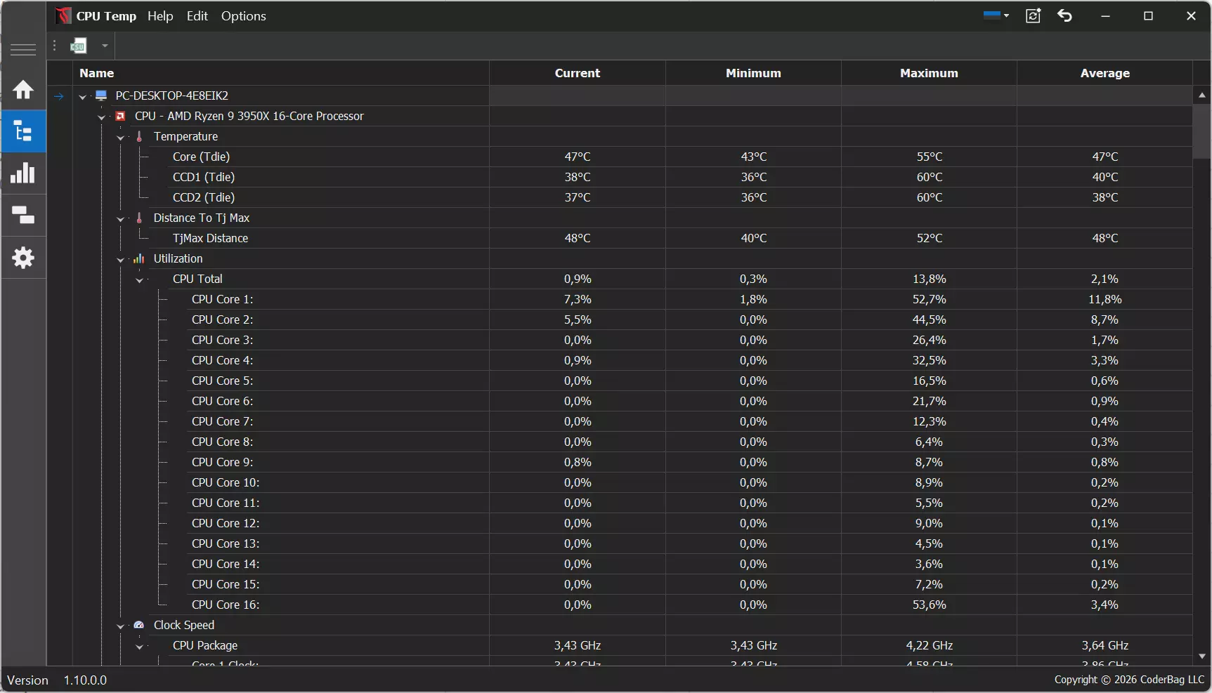Click the vertical scrollbar thumb
This screenshot has width=1212, height=693.
[1201, 131]
